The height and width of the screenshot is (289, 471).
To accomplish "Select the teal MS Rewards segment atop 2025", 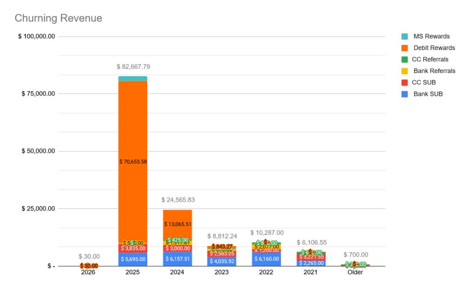I will tap(133, 78).
